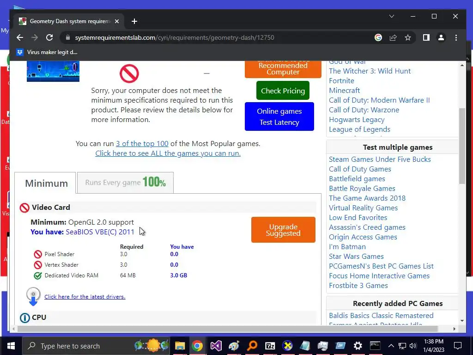Click the 3.0 GB video RAM value

tap(179, 275)
